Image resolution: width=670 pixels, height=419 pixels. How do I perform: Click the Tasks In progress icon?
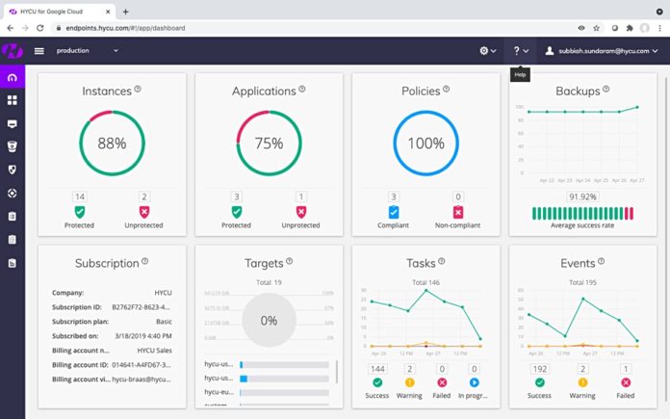(474, 382)
